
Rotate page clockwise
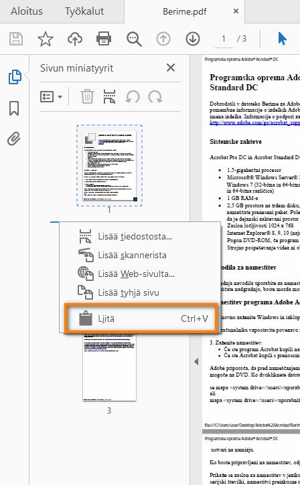(155, 97)
